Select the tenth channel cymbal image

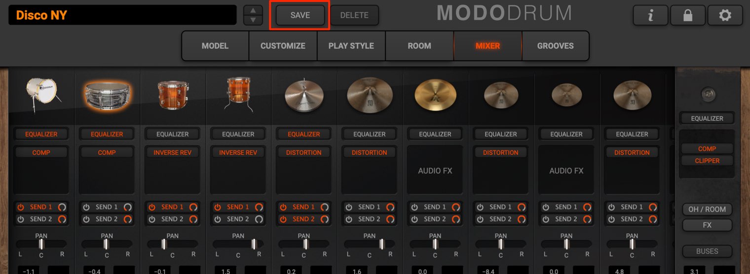pos(632,95)
